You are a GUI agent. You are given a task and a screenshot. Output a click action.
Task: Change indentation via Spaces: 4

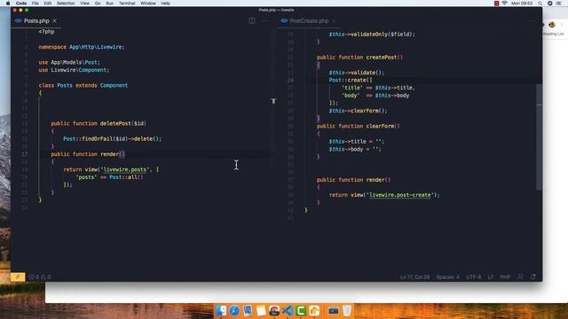point(447,277)
